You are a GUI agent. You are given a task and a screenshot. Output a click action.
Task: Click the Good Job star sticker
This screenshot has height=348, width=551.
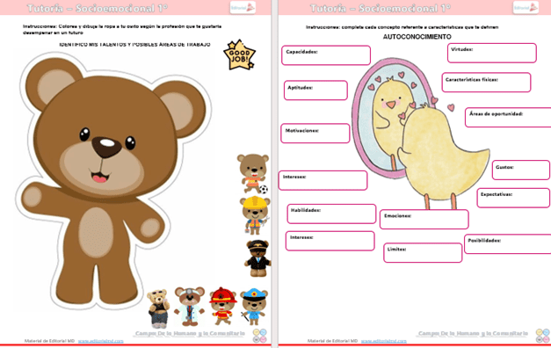(240, 55)
